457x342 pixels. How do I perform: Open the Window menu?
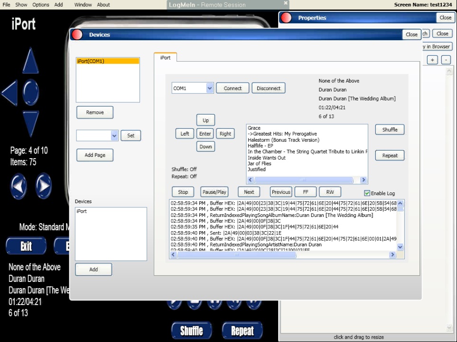(x=83, y=5)
